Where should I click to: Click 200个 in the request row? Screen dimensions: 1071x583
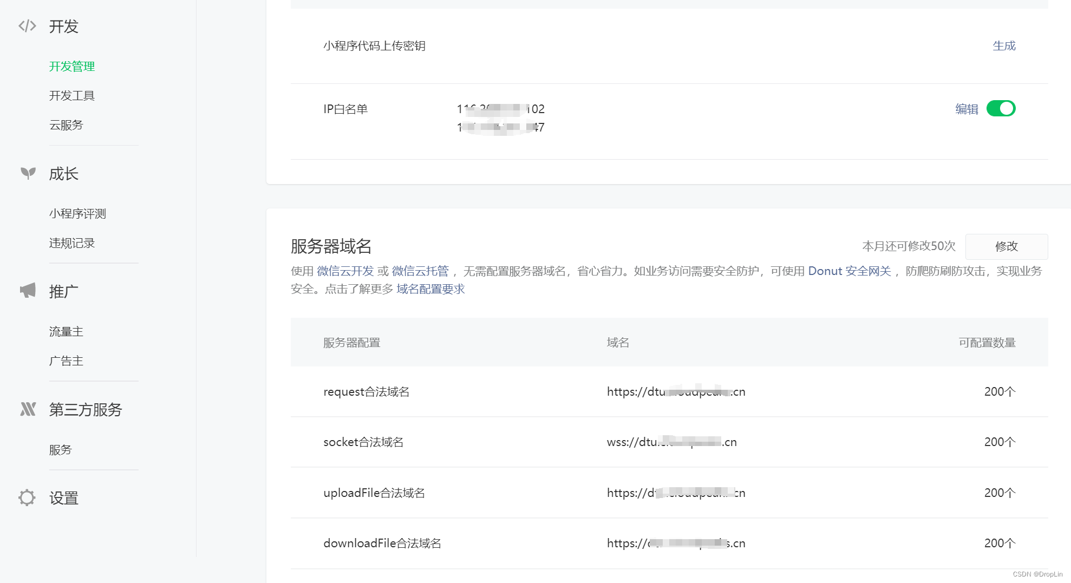pyautogui.click(x=1000, y=392)
